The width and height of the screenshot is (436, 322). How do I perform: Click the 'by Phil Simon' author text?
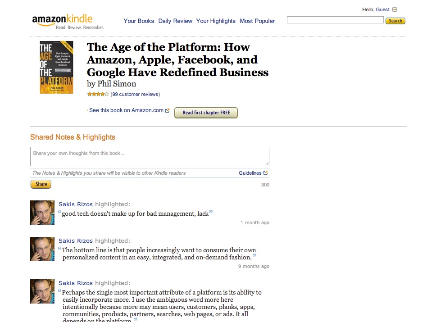pyautogui.click(x=112, y=84)
